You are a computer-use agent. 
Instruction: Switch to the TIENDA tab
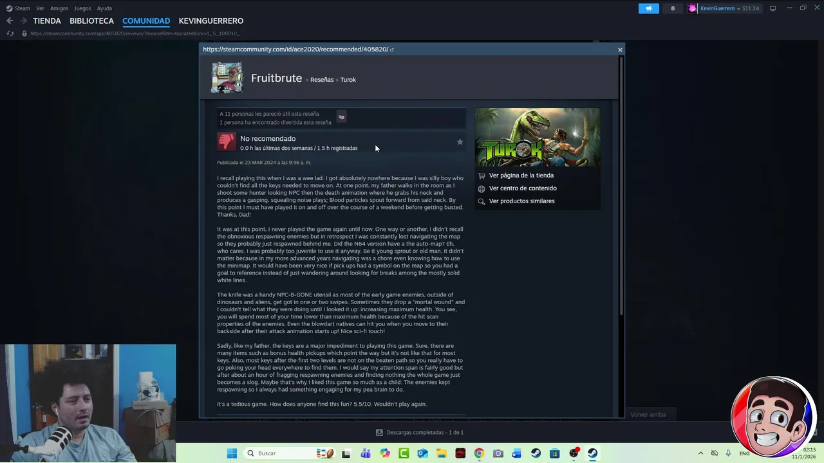click(47, 21)
